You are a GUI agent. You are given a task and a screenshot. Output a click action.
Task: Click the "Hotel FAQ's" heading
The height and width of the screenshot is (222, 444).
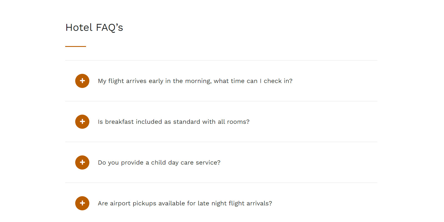coord(94,27)
